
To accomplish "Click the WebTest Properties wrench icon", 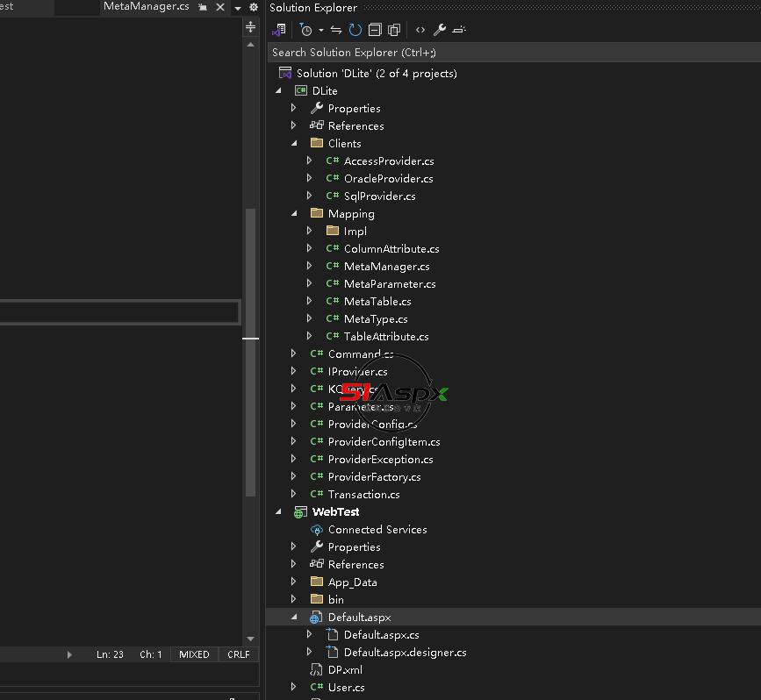I will click(317, 546).
